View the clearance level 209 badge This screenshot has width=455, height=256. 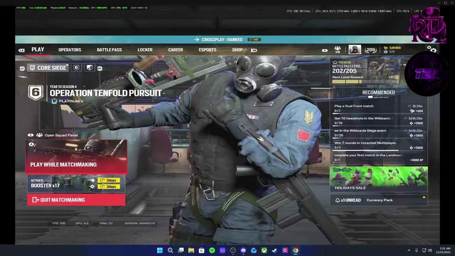click(x=371, y=50)
